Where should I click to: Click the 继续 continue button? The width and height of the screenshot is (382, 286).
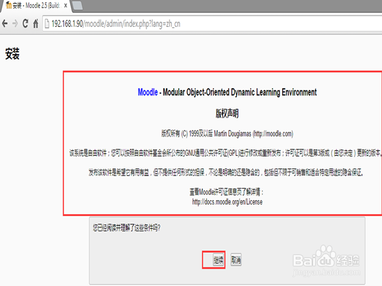click(218, 260)
